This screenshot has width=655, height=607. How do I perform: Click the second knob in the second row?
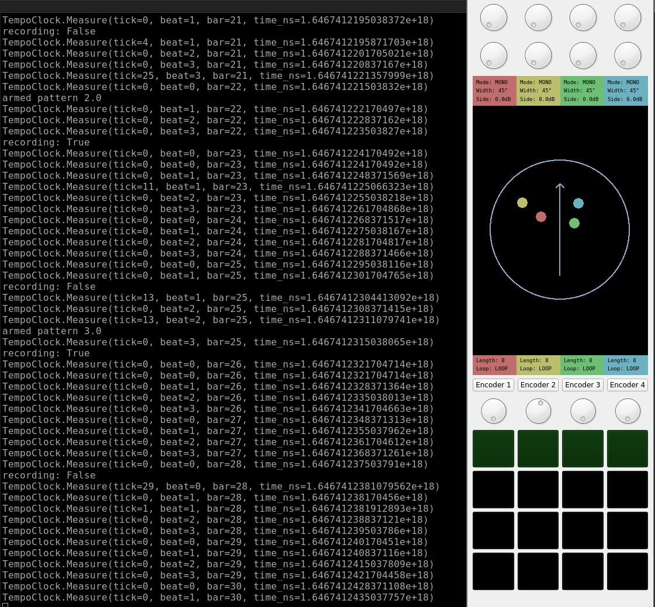click(x=539, y=56)
